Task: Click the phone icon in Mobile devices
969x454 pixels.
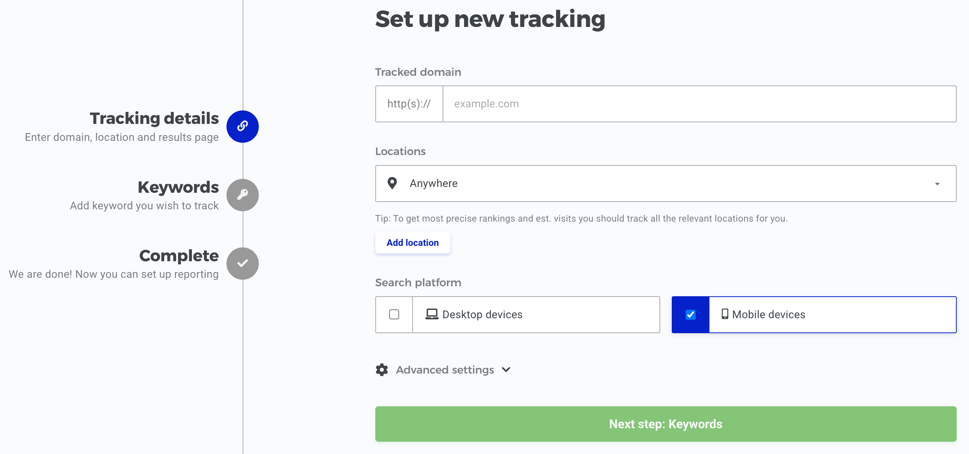Action: point(725,314)
